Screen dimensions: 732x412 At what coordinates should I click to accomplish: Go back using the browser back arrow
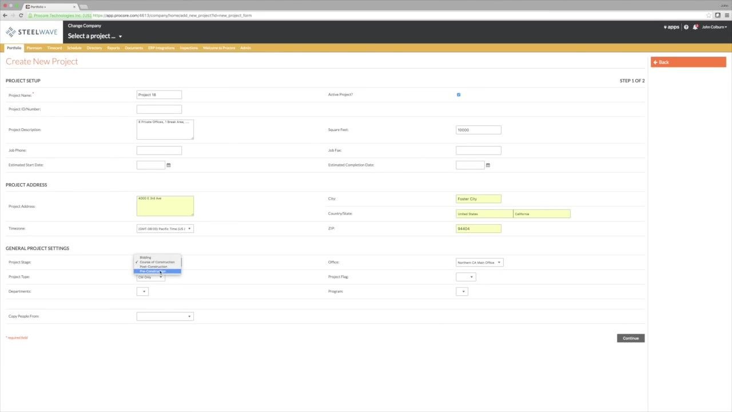pos(5,15)
